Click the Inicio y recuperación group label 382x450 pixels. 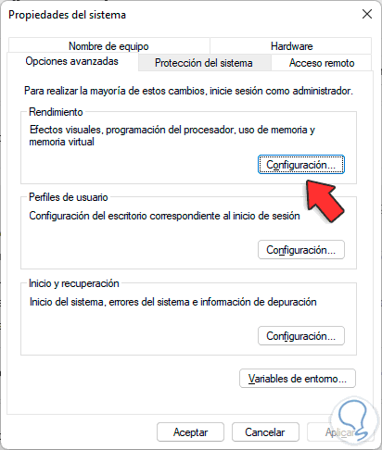tap(74, 283)
